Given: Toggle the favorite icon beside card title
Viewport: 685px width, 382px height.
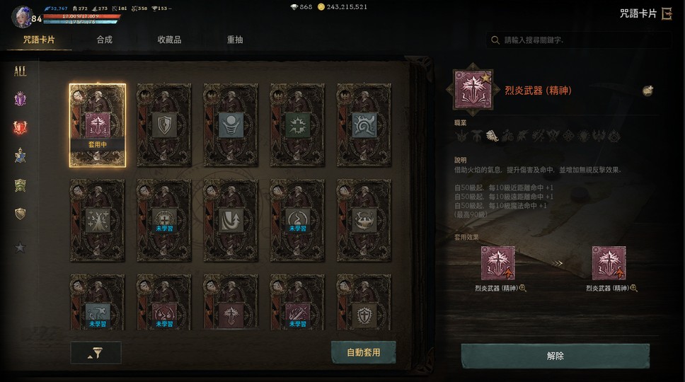Looking at the screenshot, I should pos(647,91).
